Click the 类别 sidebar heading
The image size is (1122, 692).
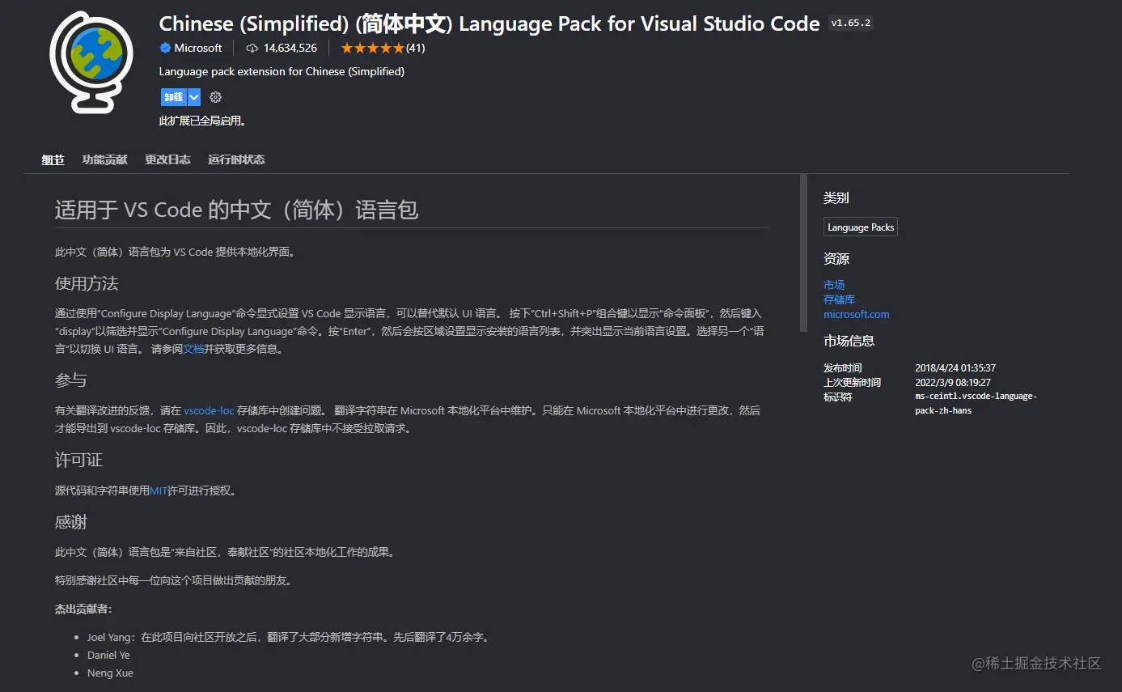[836, 197]
